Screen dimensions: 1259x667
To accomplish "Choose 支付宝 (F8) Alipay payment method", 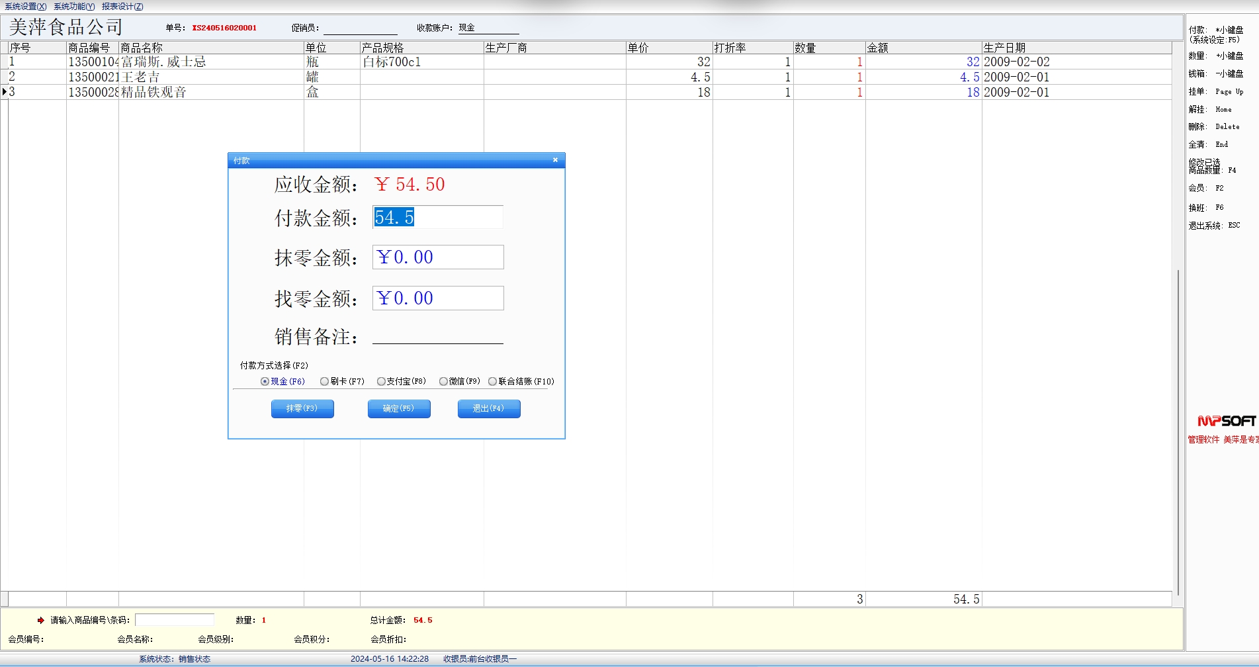I will 381,382.
